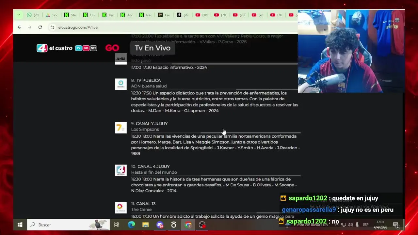Open the purple app icon with 9+ badge
The width and height of the screenshot is (418, 235).
(160, 225)
